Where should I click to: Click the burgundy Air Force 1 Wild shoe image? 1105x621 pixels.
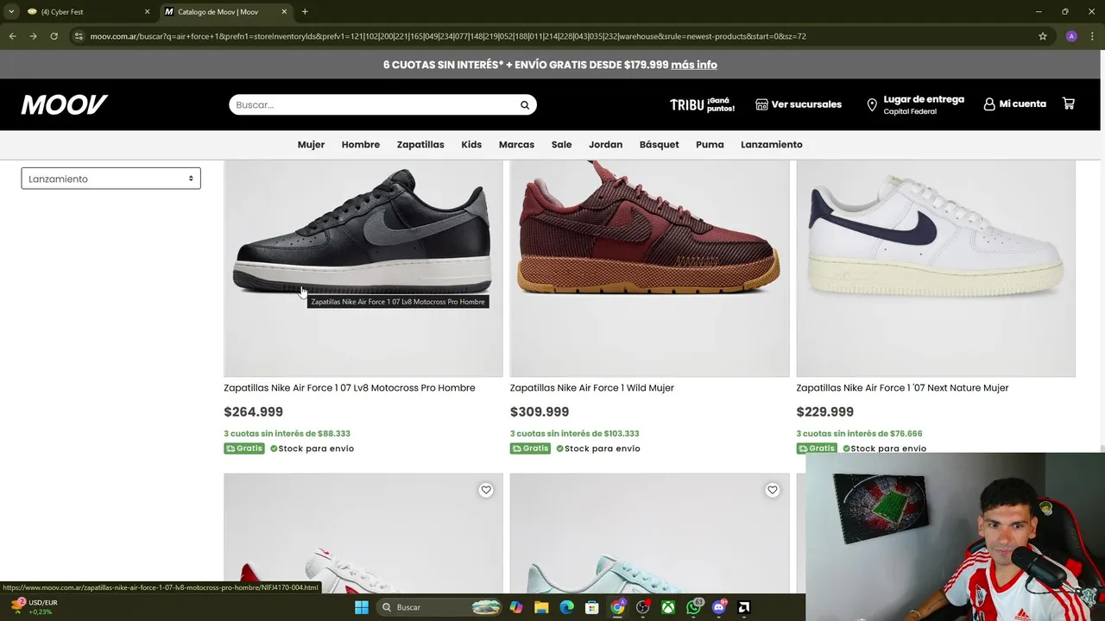[649, 268]
